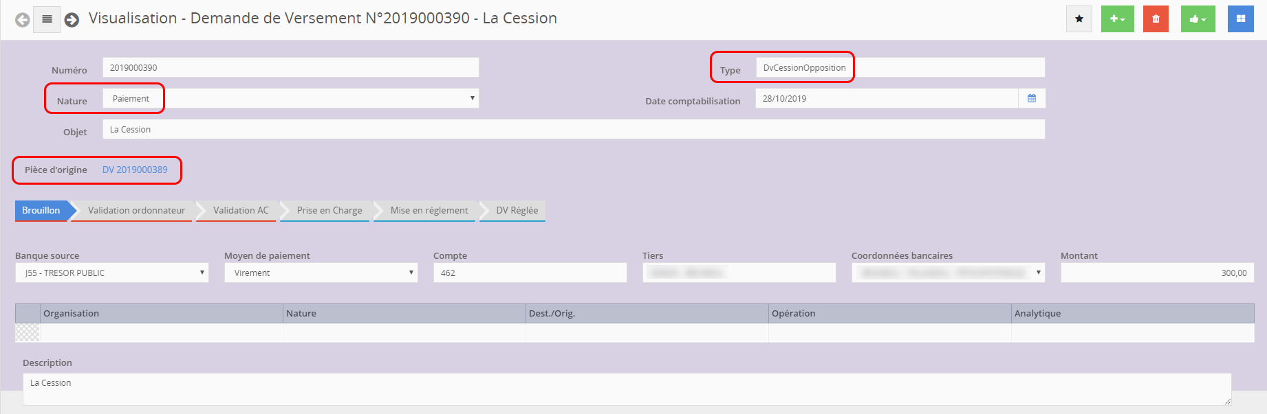Select the Validation ordonnateur step
This screenshot has height=414, width=1267.
136,210
